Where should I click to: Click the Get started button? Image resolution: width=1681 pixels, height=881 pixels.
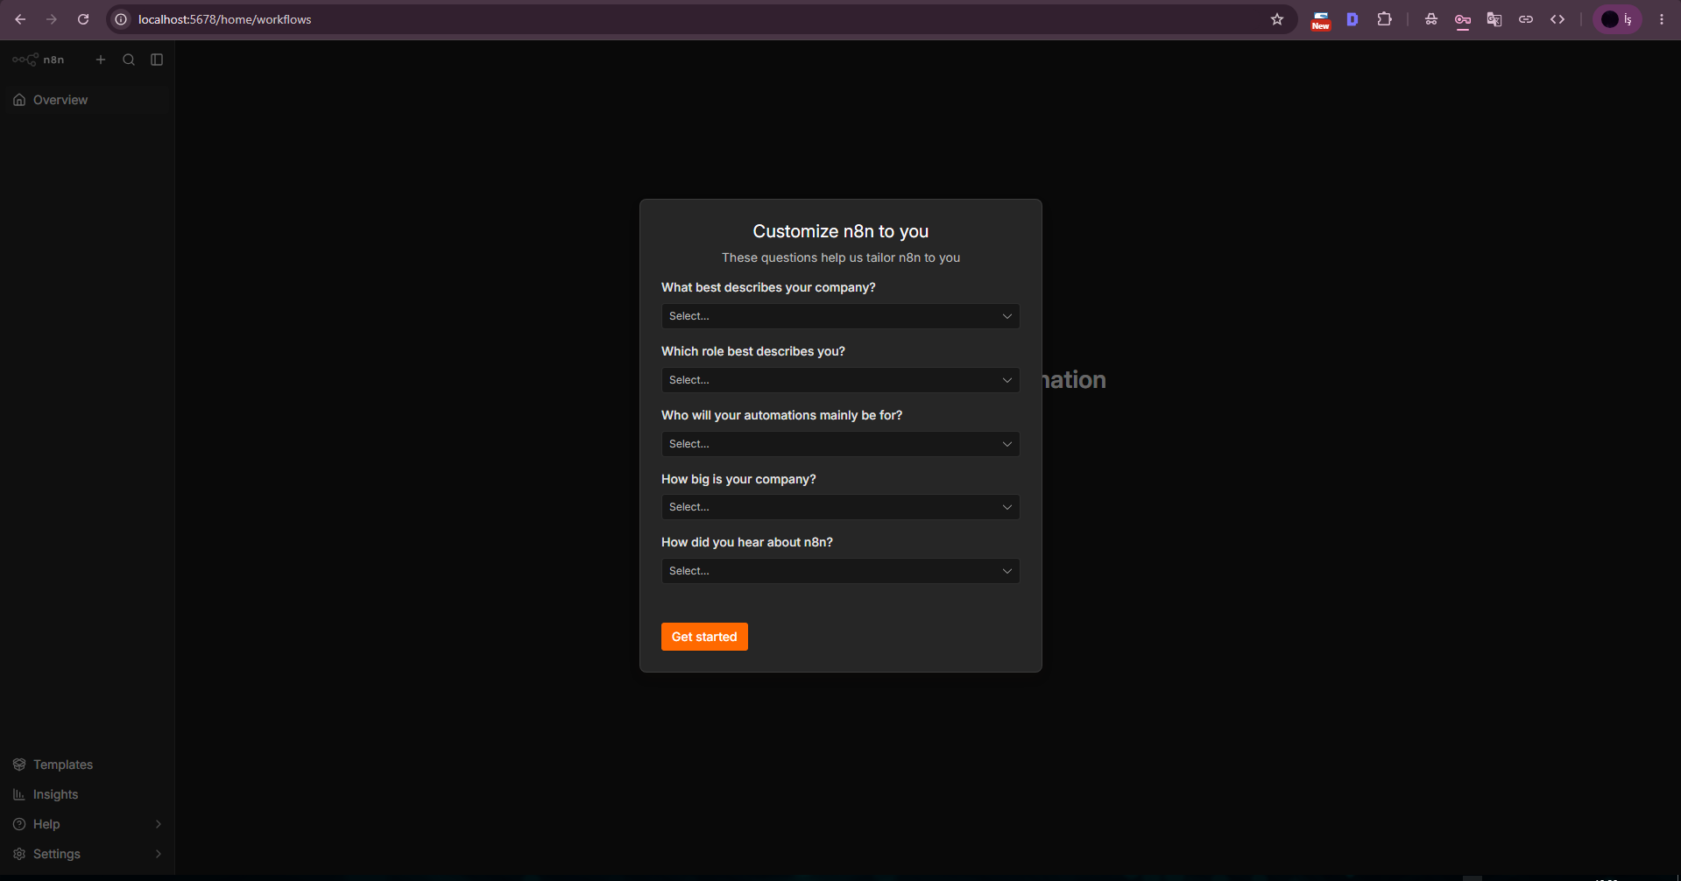pos(704,637)
